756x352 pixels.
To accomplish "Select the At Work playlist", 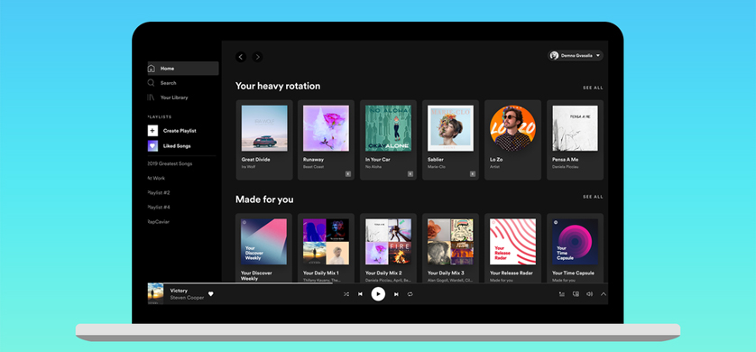I will click(156, 179).
